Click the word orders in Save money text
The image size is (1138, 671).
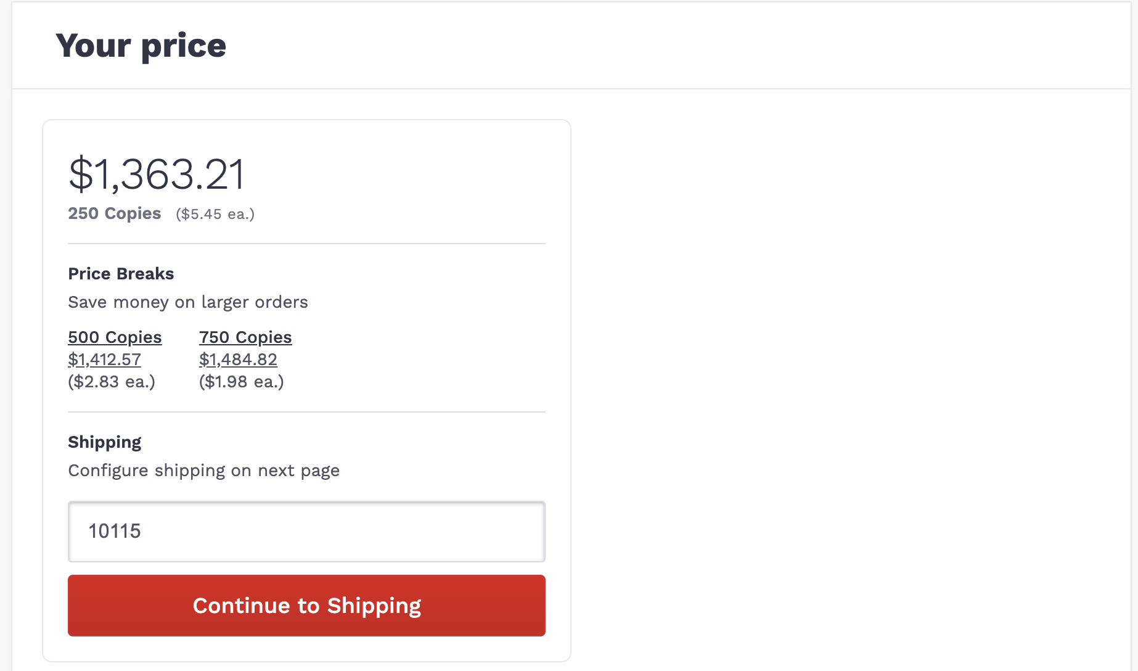[281, 302]
